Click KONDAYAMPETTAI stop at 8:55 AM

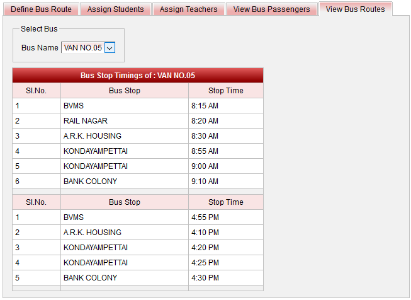[x=96, y=151]
